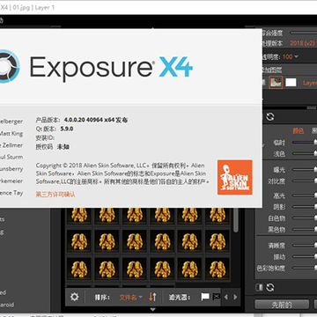Viewport: 317px width, 317px height.
Task: Click the 授权码 未知 text
Action: tap(53, 147)
